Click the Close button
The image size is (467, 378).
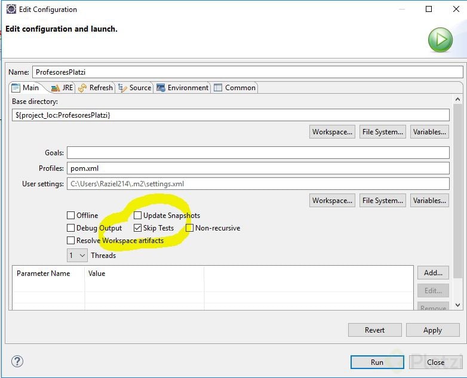436,362
